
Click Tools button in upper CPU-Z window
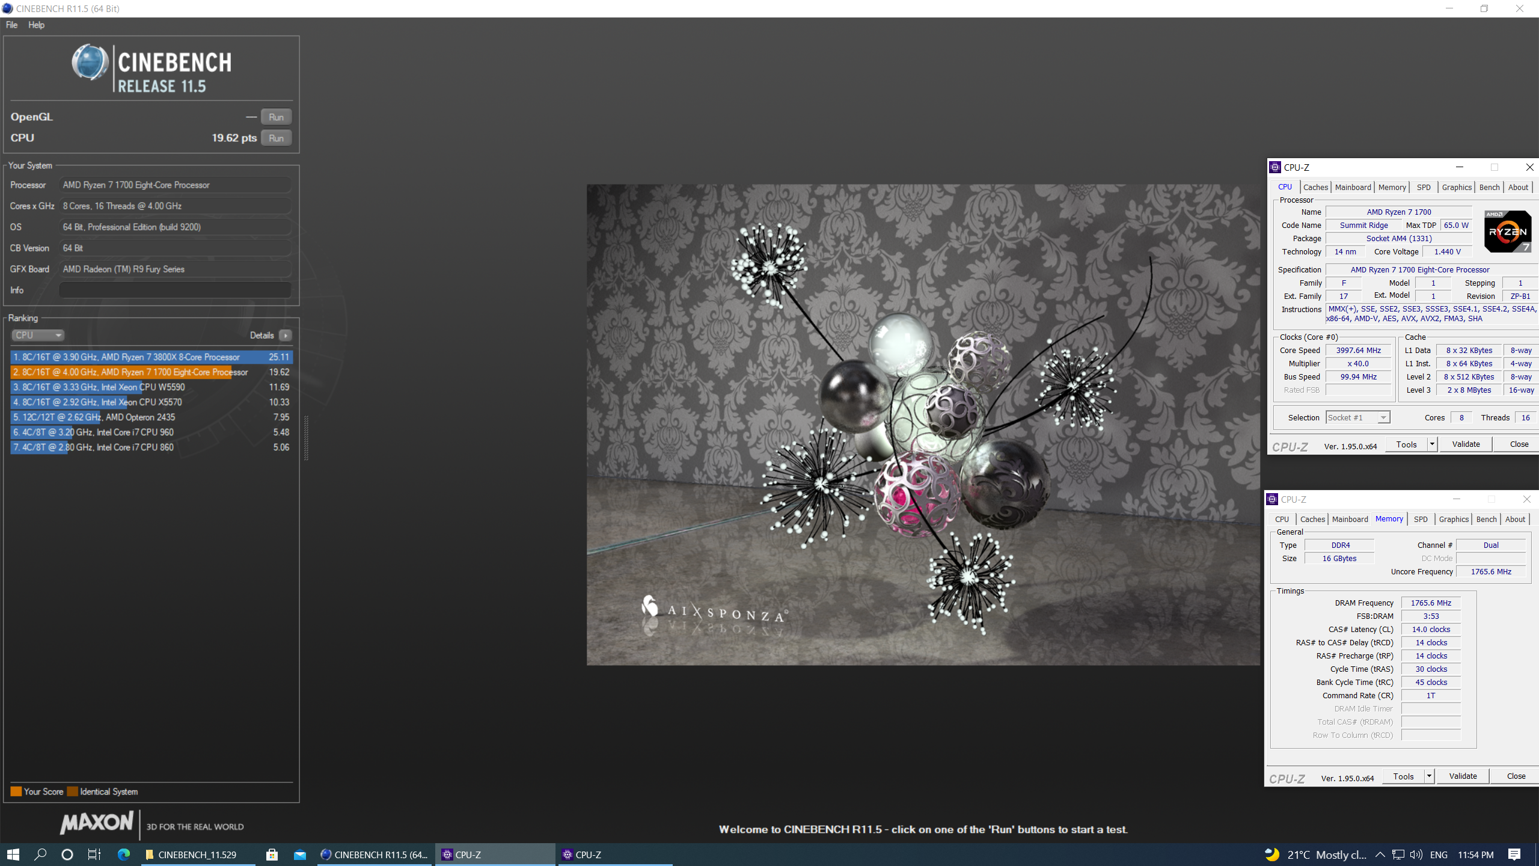pos(1406,444)
